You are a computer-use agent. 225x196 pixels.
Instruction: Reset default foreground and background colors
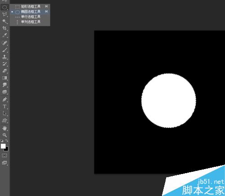(x=2, y=141)
